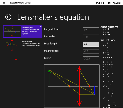Click the Converging lens diagram icon
Viewport: 123px width, 108px height.
pos(12,32)
